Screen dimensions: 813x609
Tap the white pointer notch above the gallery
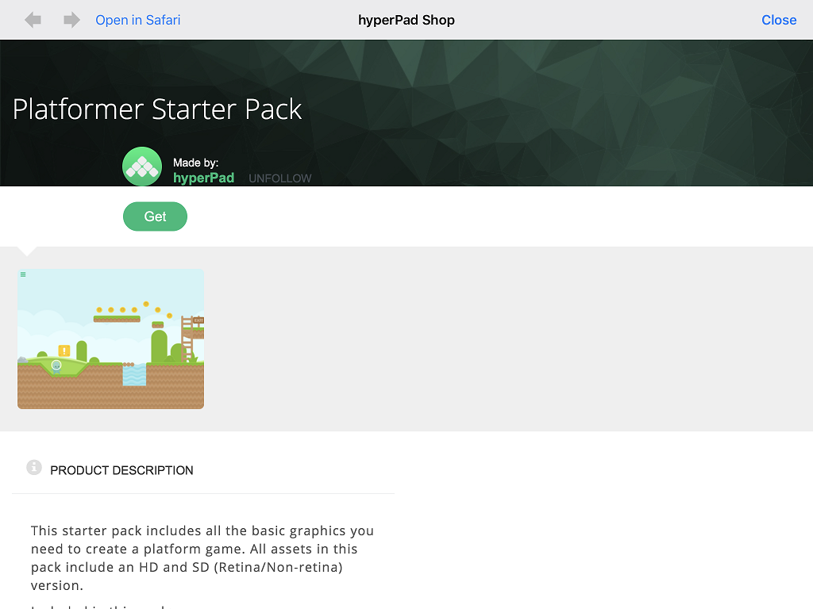click(x=27, y=251)
